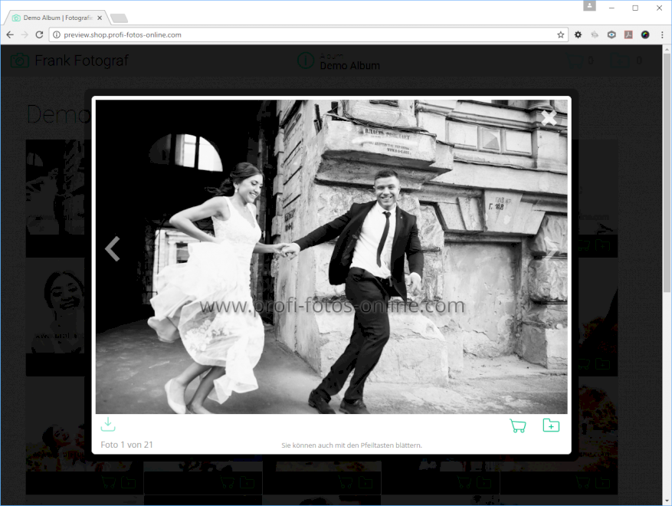Add this photo to the shopping cart
This screenshot has height=506, width=672.
point(518,426)
